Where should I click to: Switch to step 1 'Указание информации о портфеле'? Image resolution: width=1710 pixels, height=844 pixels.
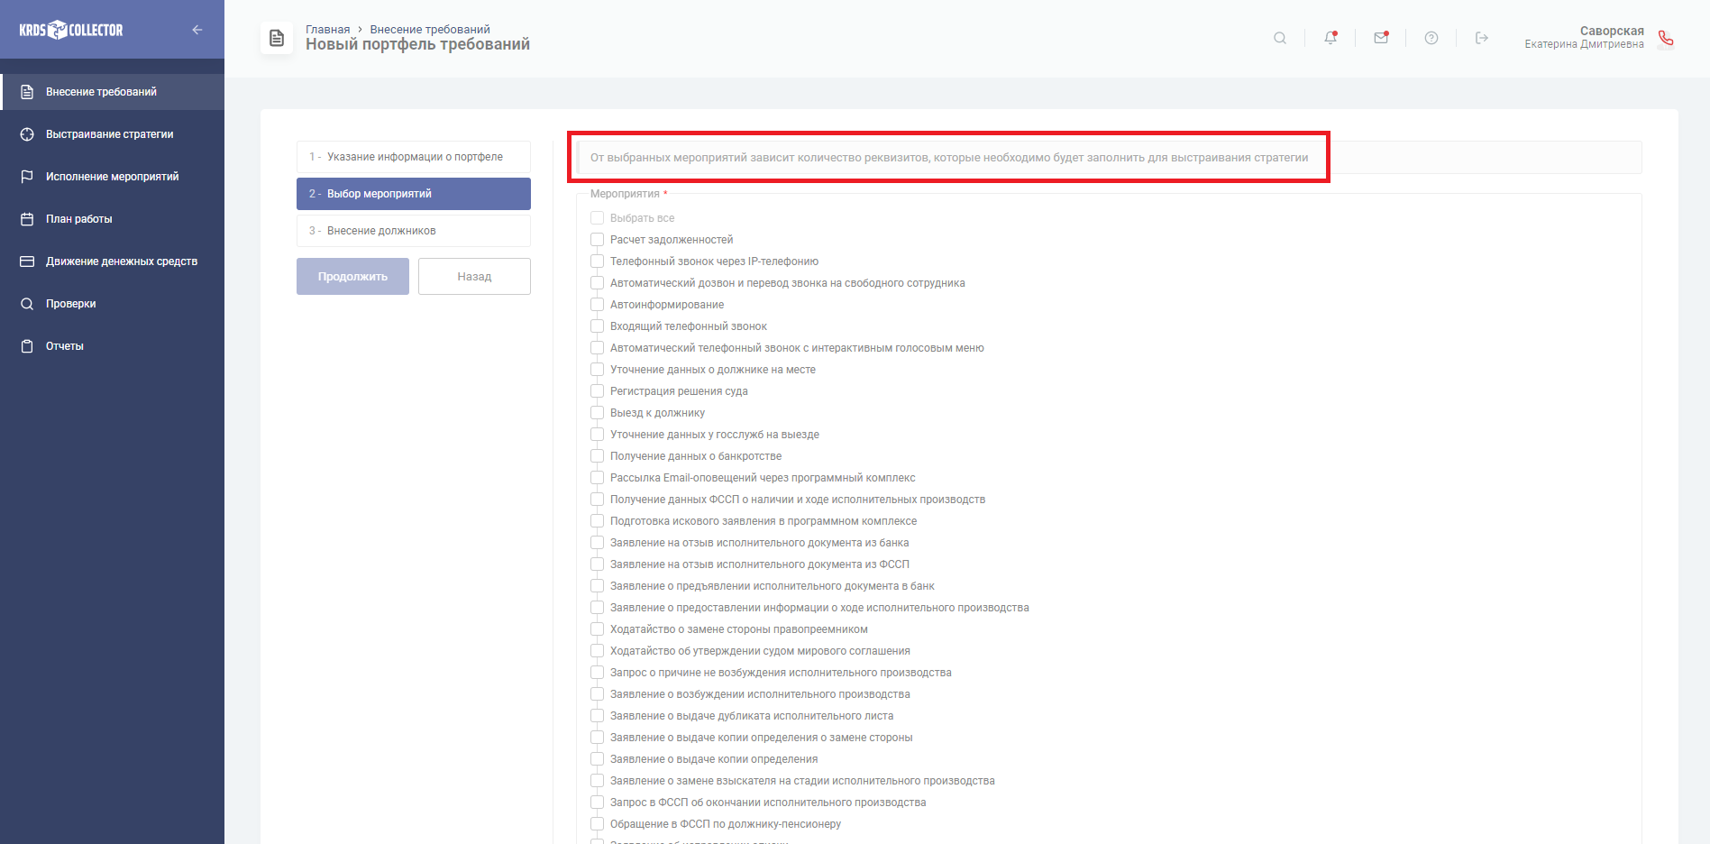click(x=414, y=157)
